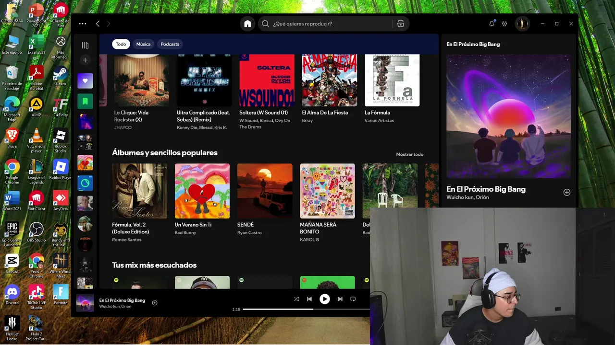The height and width of the screenshot is (345, 615).
Task: Open CapCut desktop shortcut
Action: [12, 264]
